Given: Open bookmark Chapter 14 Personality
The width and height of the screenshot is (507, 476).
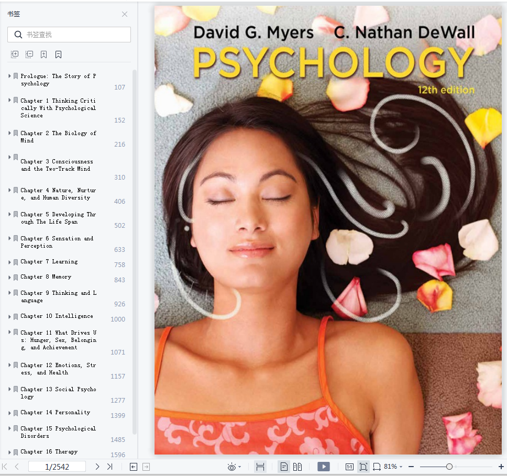Looking at the screenshot, I should point(56,412).
